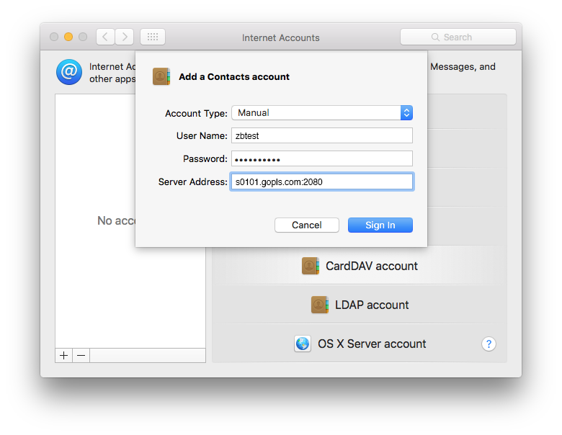Open help with the question mark button

pyautogui.click(x=489, y=344)
